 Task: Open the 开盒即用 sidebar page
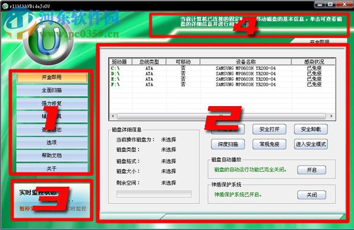click(52, 77)
